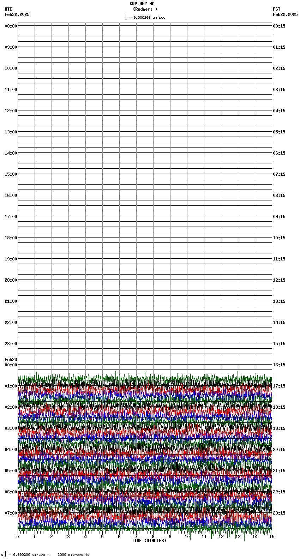Screen dimensions: 300x559
Task: Click the '22:15' PST row label
Action: click(x=279, y=492)
